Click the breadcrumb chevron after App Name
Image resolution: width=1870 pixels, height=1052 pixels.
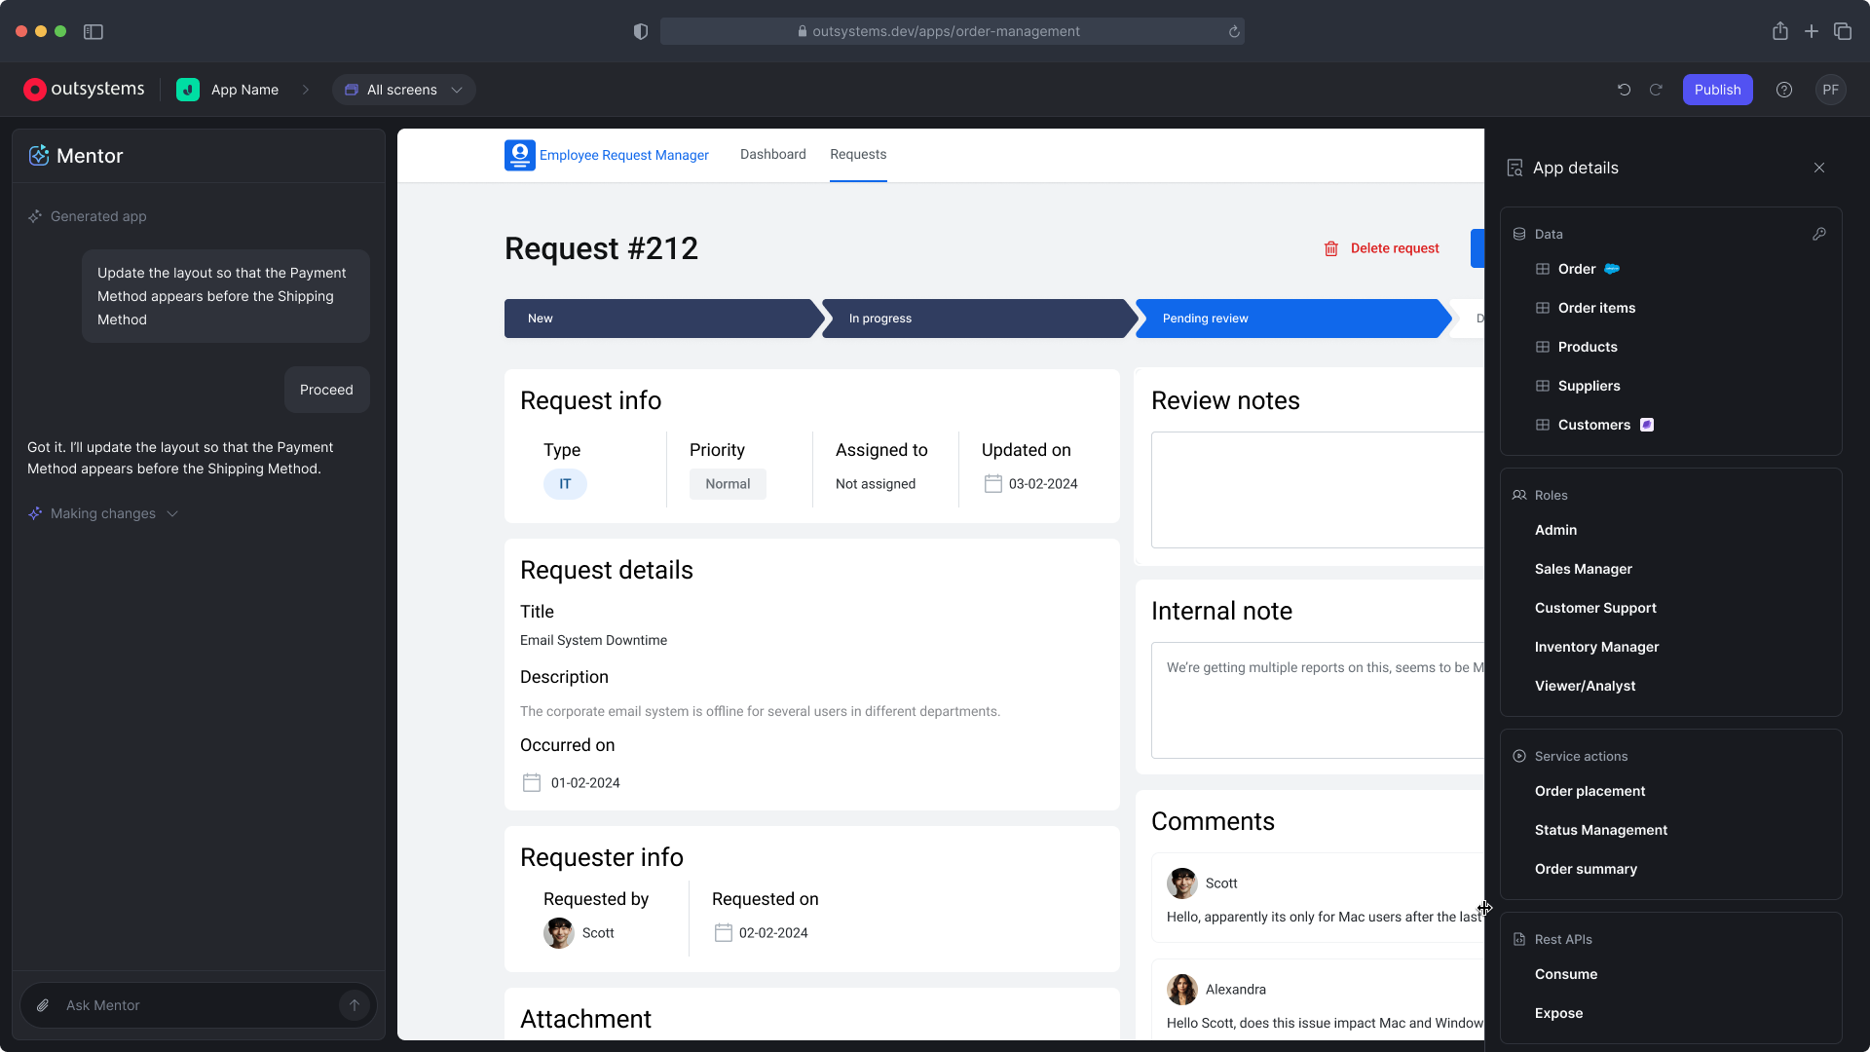[x=306, y=90]
